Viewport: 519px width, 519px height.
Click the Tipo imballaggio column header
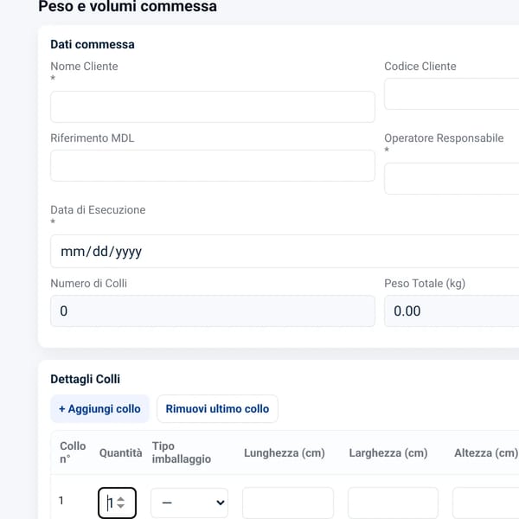(x=182, y=452)
